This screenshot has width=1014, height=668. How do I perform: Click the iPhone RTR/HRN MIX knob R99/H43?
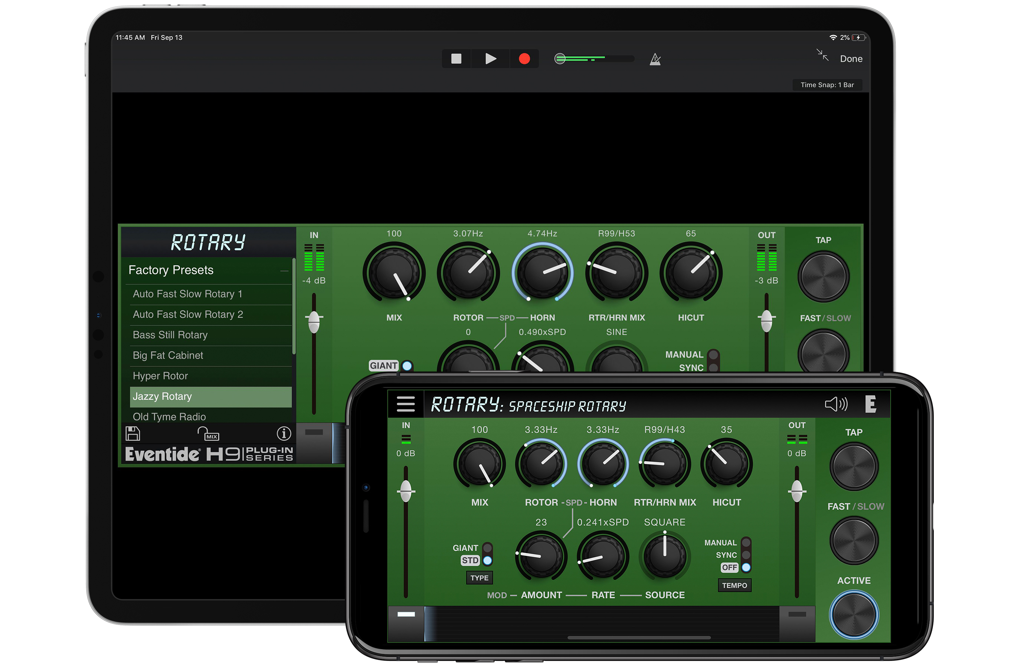pyautogui.click(x=665, y=464)
